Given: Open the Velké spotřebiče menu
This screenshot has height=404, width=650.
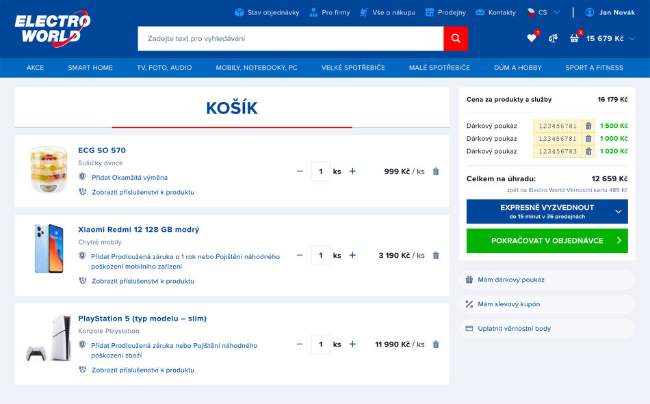Looking at the screenshot, I should pos(353,68).
